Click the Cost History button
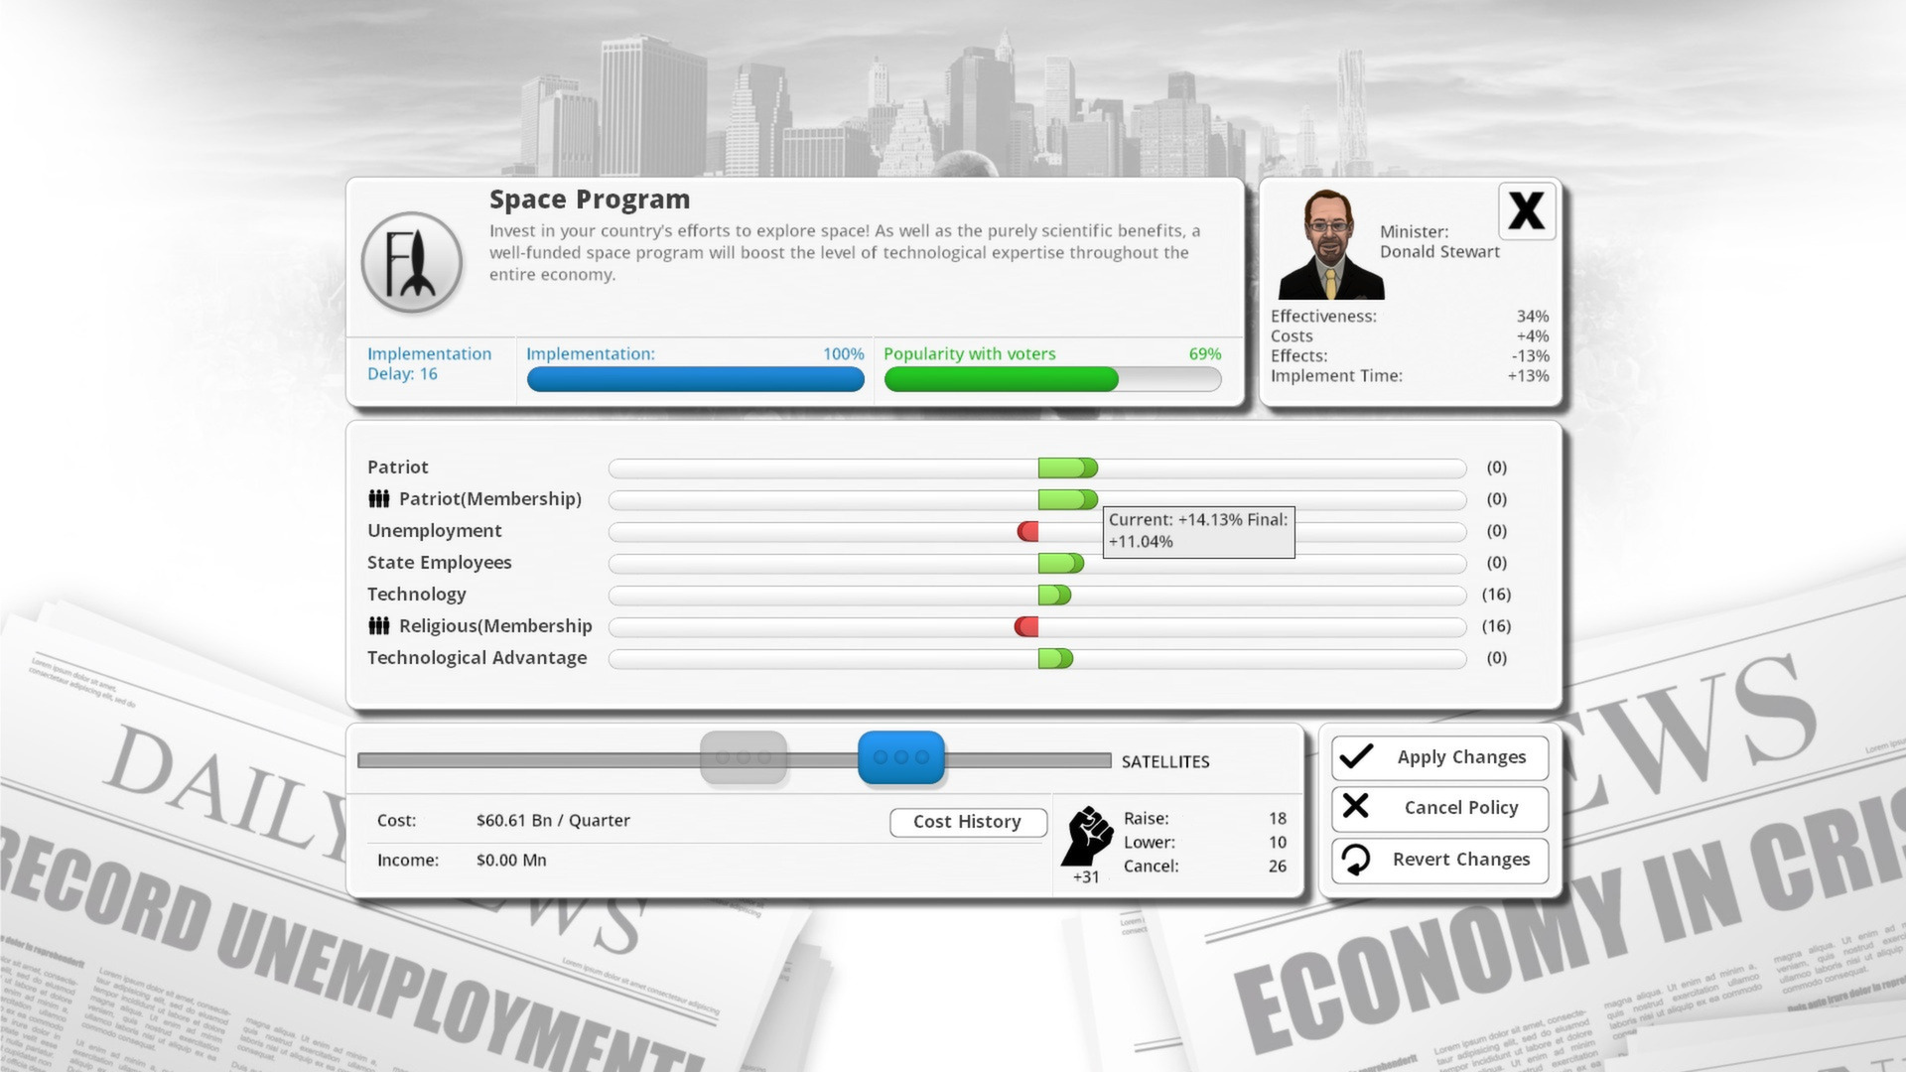The height and width of the screenshot is (1072, 1906). (968, 821)
